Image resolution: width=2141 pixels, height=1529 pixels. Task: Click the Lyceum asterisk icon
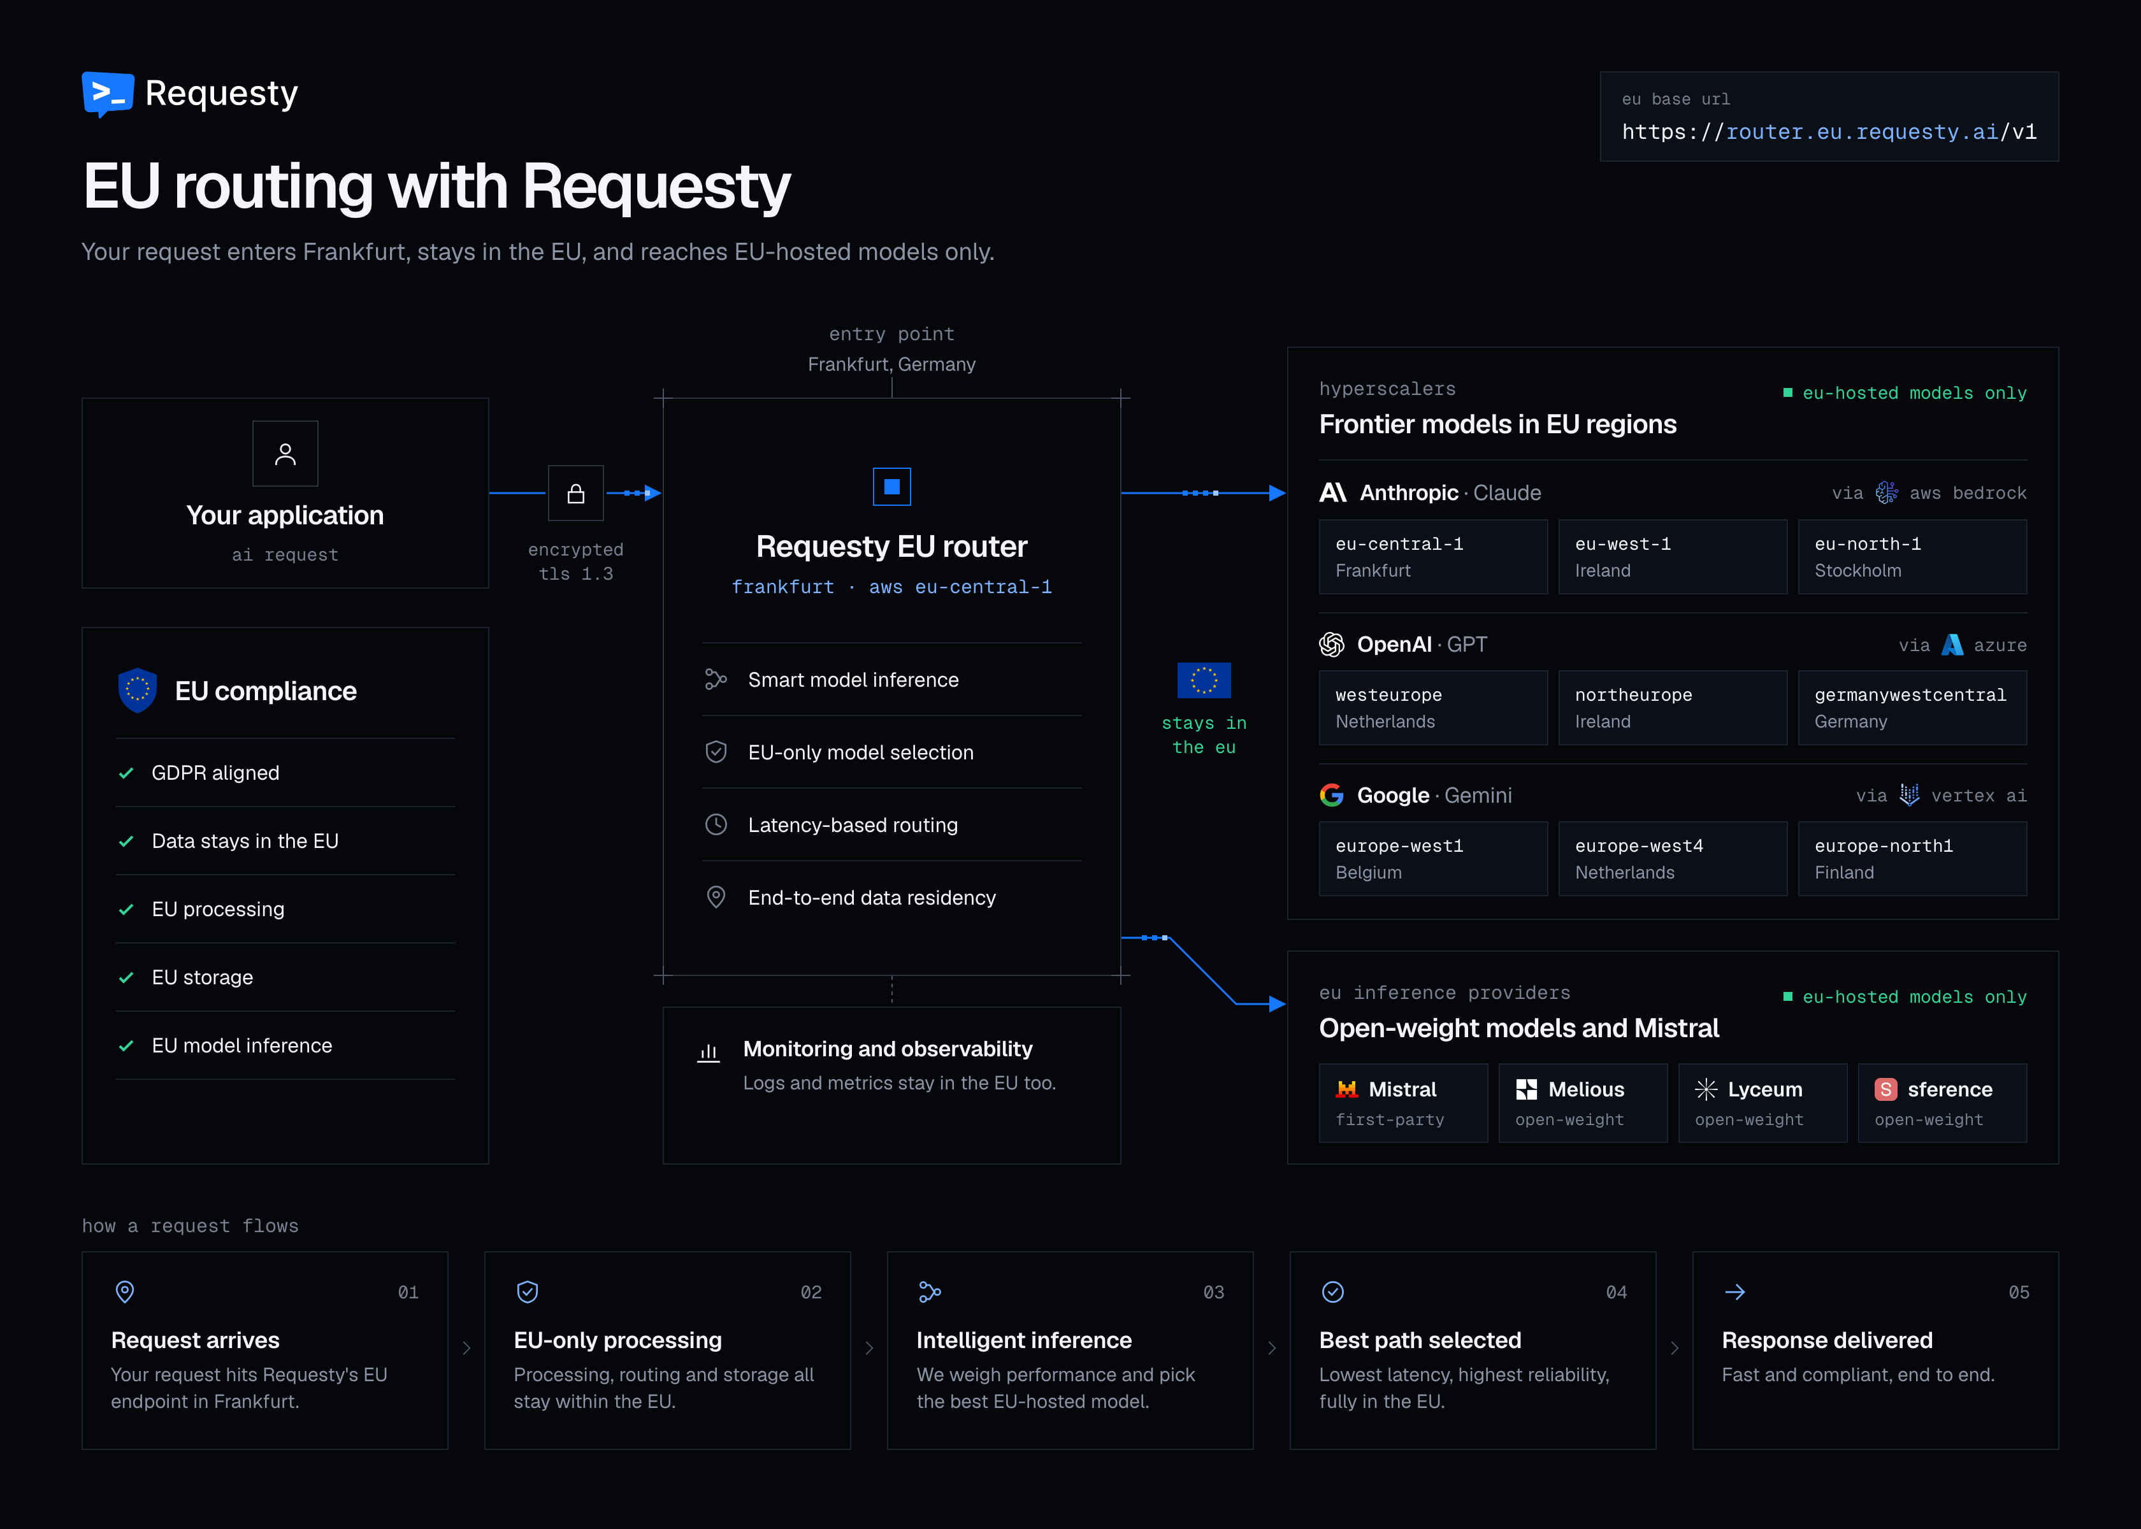1706,1089
